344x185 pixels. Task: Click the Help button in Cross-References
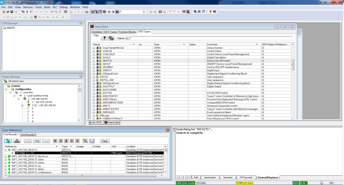click(105, 141)
